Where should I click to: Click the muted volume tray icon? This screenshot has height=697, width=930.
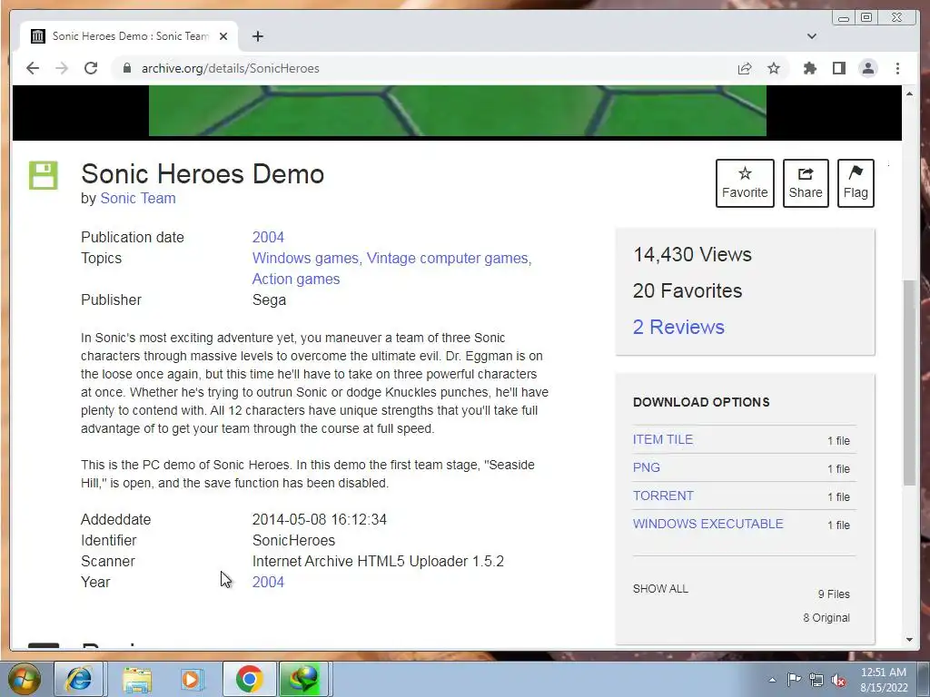pos(838,680)
